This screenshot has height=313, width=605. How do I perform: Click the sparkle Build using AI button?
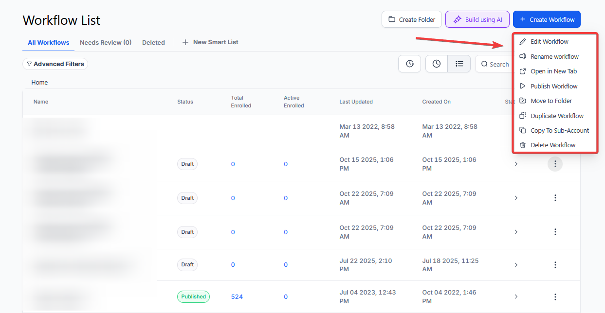click(477, 19)
